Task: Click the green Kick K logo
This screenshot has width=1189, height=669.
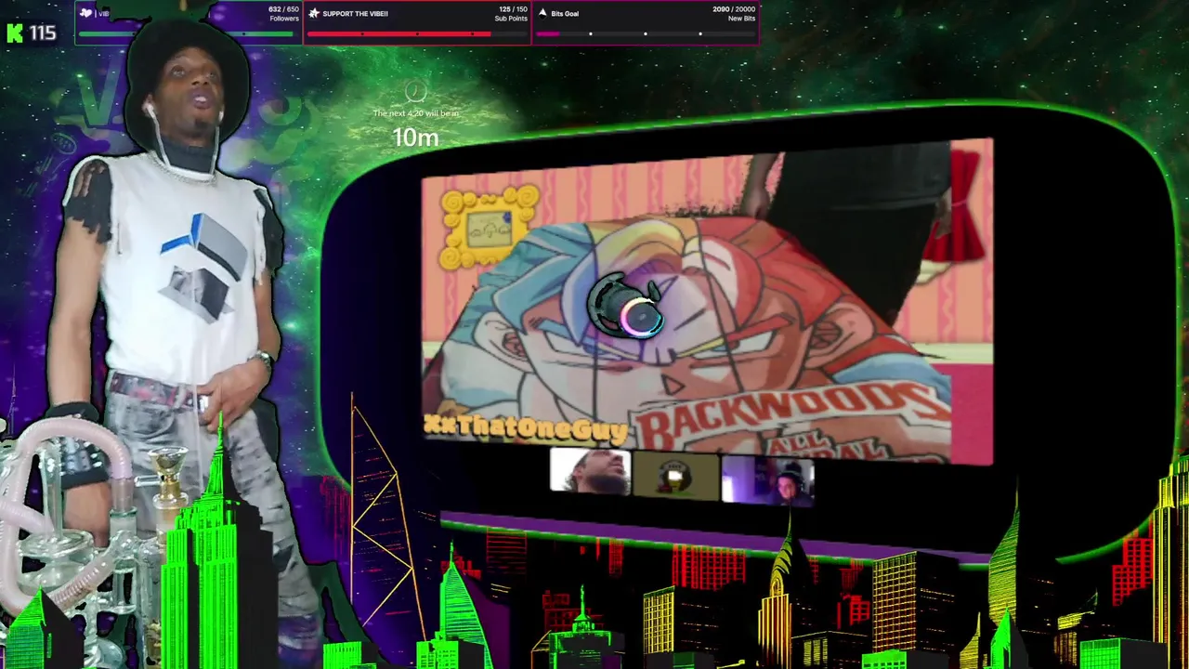Action: coord(14,33)
